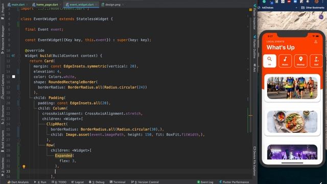Screen dimensions: 327x184
Task: Select the Golf category in simulator
Action: click(x=316, y=61)
